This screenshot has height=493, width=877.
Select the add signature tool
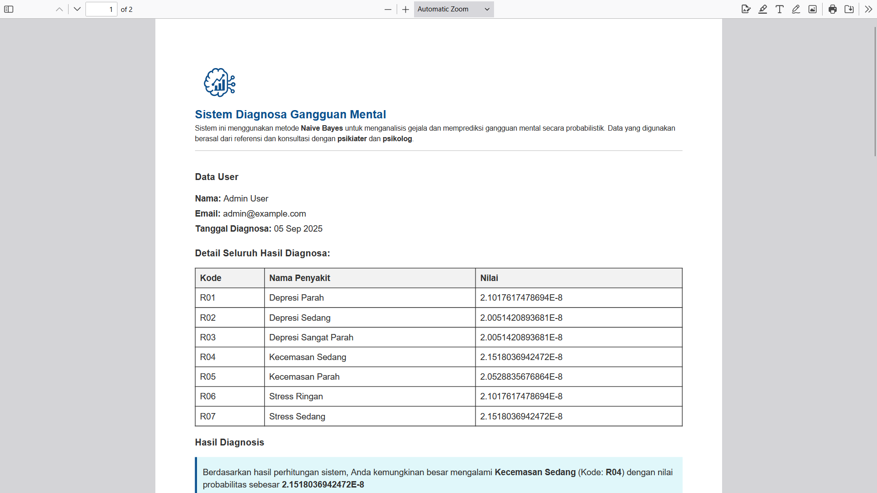click(746, 9)
